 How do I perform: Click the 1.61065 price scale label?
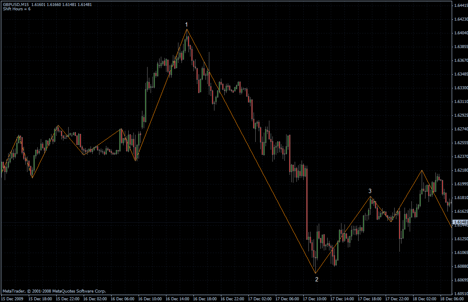pyautogui.click(x=461, y=253)
